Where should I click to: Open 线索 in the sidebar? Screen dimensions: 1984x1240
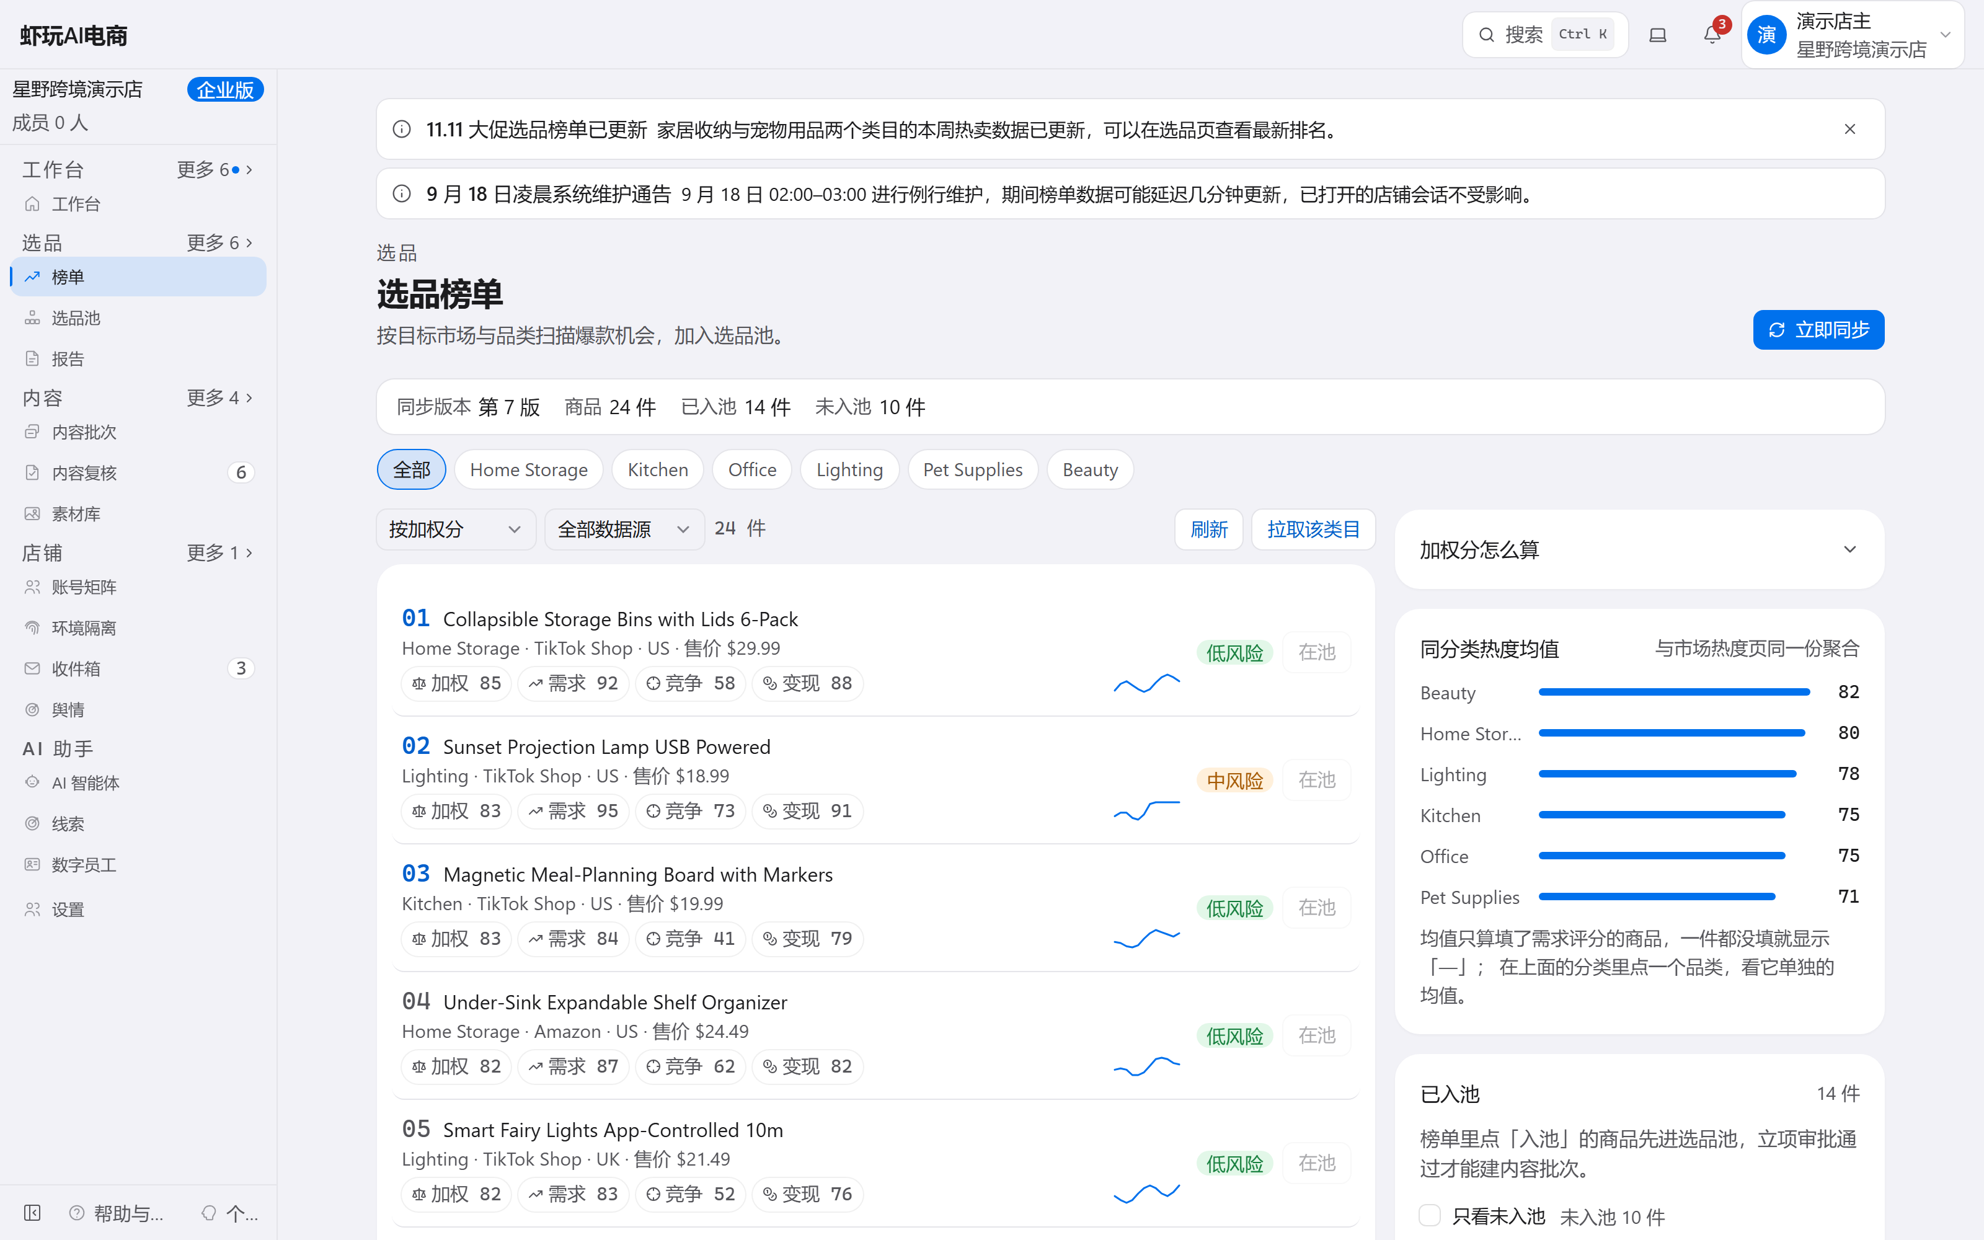138,824
